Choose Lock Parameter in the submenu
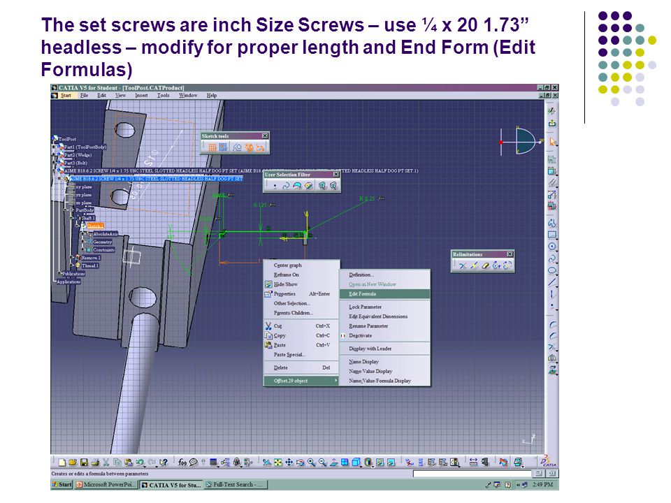The width and height of the screenshot is (671, 503). (384, 307)
